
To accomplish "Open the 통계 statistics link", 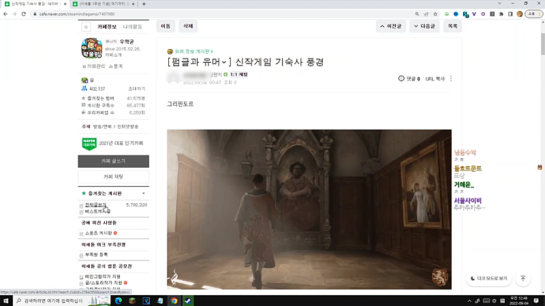I will (x=116, y=66).
